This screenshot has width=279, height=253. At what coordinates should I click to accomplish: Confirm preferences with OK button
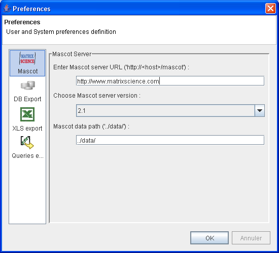210,238
